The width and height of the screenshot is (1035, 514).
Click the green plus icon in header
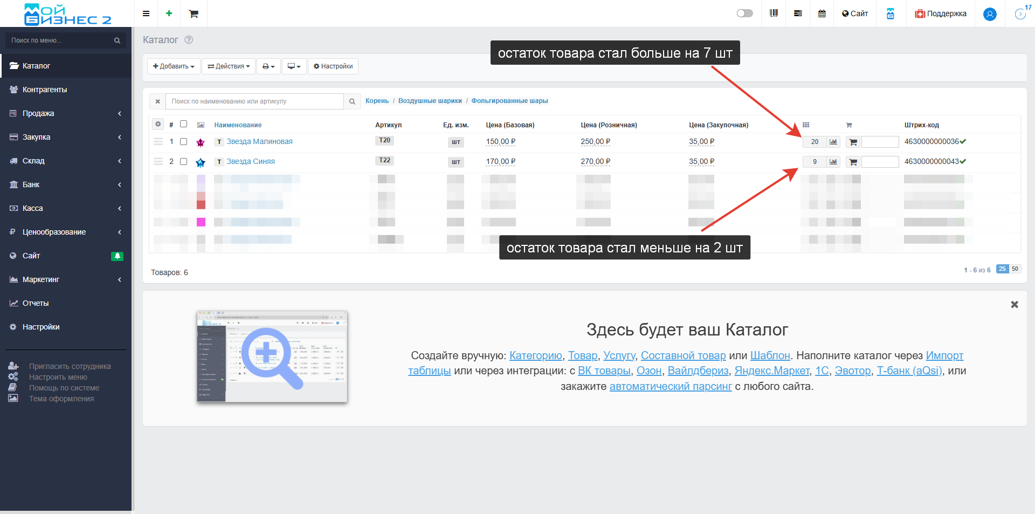pyautogui.click(x=169, y=13)
